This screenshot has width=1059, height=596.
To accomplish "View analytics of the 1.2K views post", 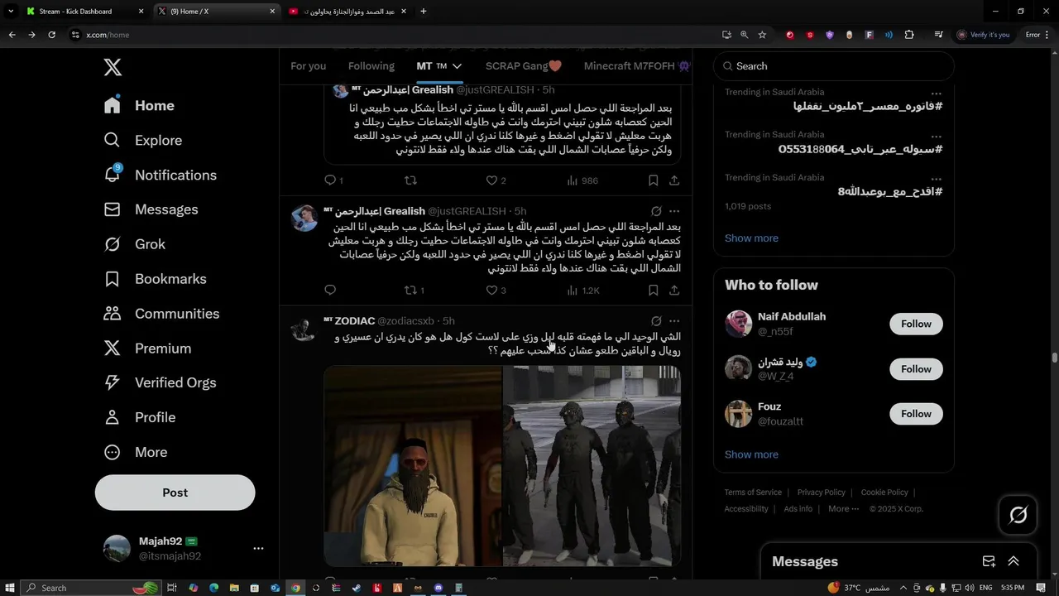I will click(582, 291).
